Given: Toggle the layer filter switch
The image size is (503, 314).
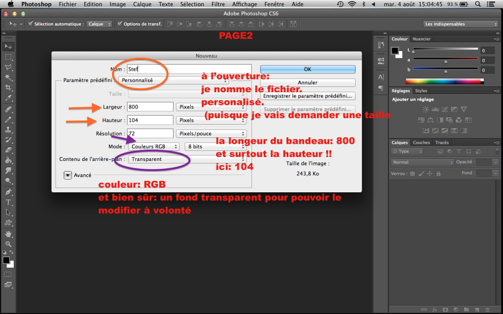Looking at the screenshot, I should 497,151.
